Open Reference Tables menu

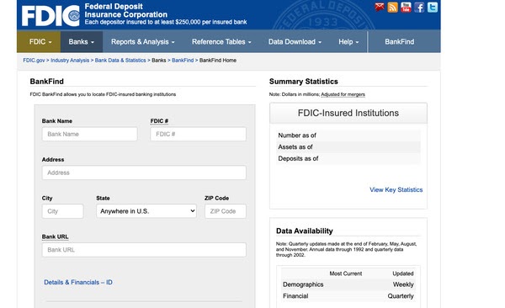pyautogui.click(x=221, y=42)
